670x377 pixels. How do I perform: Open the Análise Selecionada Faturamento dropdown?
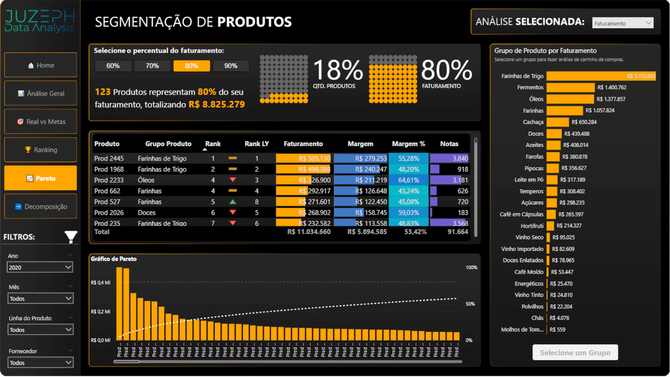(x=623, y=23)
